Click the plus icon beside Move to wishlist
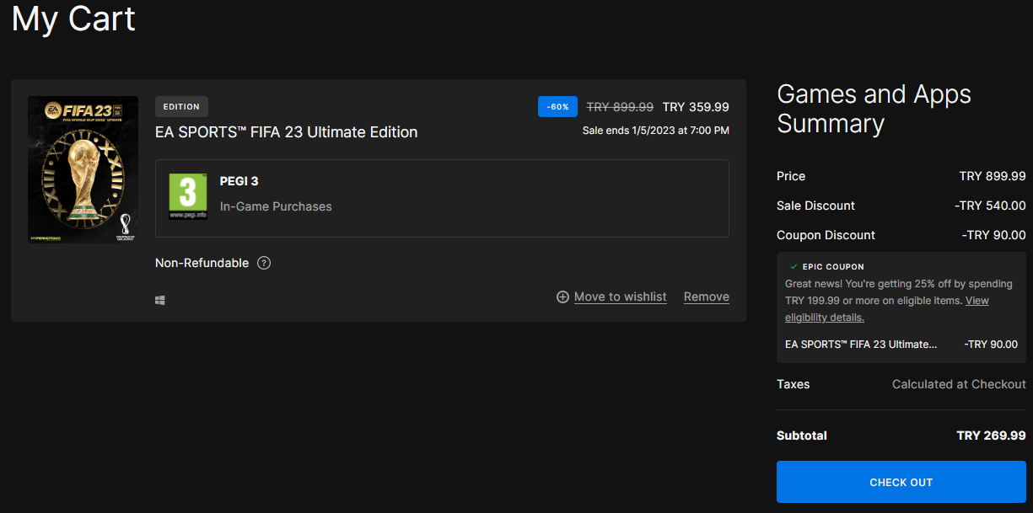Image resolution: width=1033 pixels, height=513 pixels. (562, 297)
